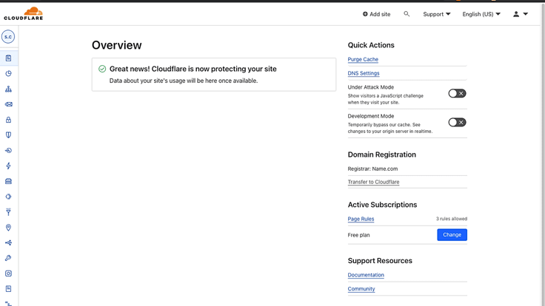The image size is (545, 306).
Task: Open Apps square sidebar icon
Action: coord(8,273)
